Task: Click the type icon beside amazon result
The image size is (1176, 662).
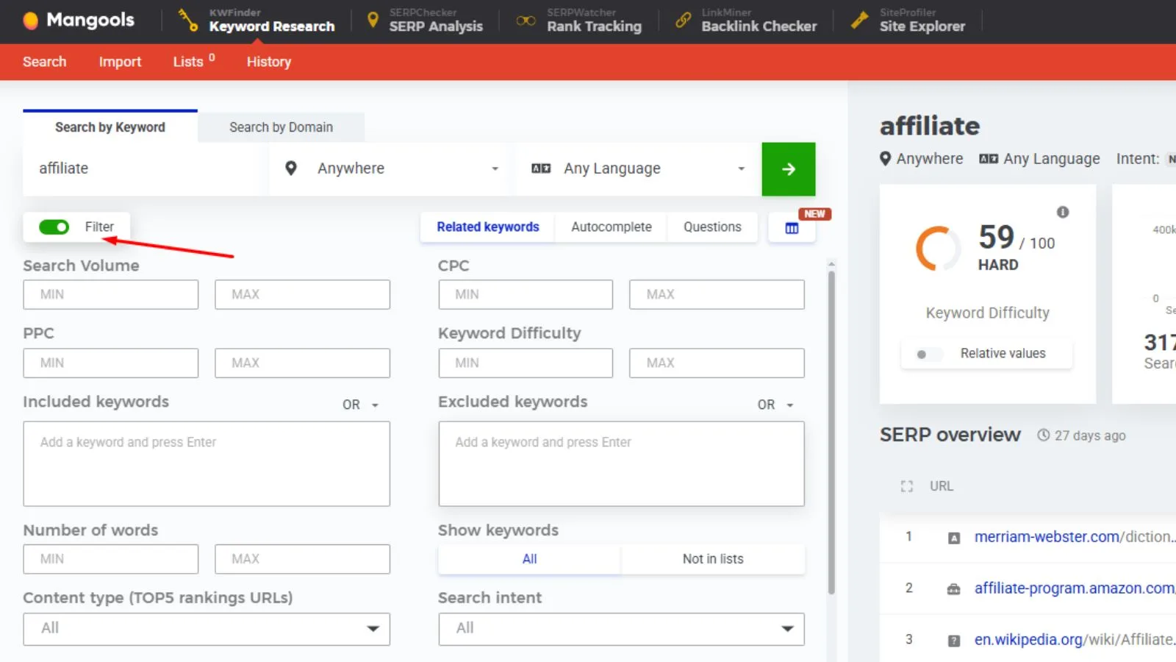Action: tap(954, 589)
